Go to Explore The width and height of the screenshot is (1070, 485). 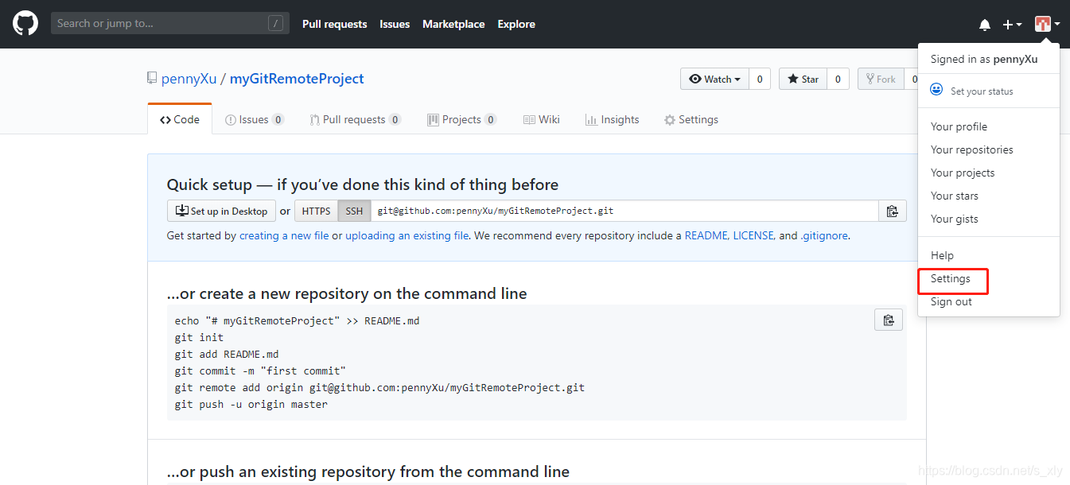pos(516,24)
